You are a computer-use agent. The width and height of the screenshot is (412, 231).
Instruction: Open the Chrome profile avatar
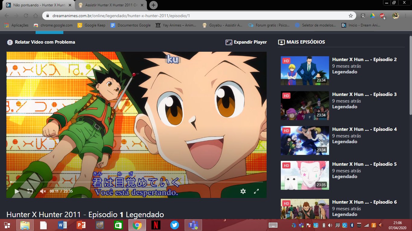[x=396, y=16]
